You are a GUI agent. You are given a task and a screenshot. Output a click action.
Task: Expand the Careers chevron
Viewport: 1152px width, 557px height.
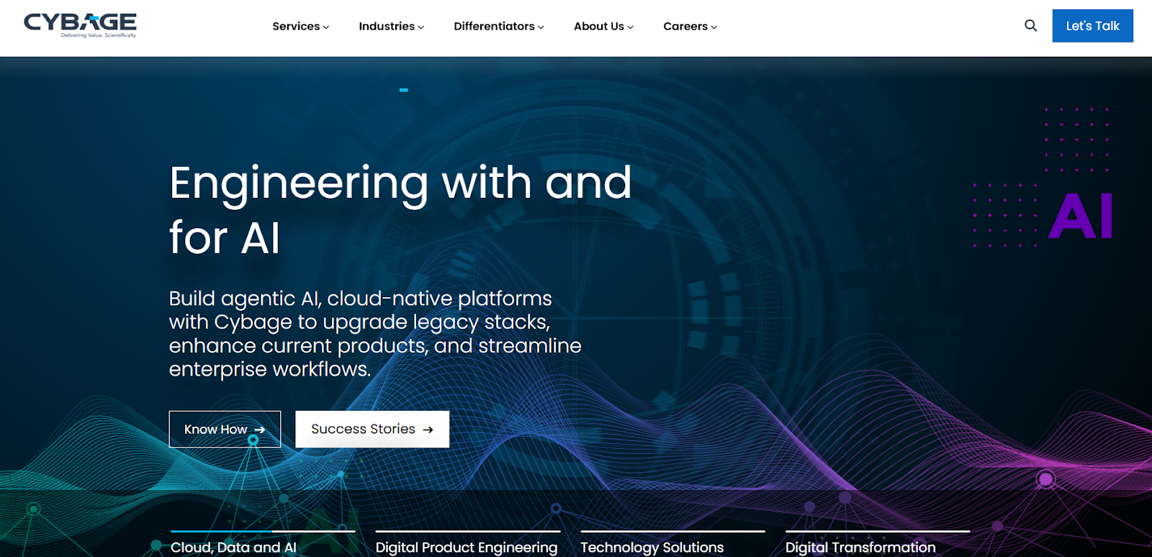[714, 27]
